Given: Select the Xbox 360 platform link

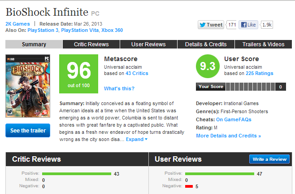Looking at the screenshot, I should coord(112,30).
